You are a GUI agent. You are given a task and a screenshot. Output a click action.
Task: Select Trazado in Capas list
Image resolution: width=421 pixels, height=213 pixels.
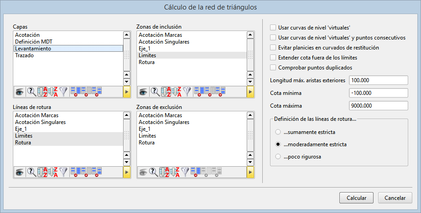pyautogui.click(x=68, y=55)
